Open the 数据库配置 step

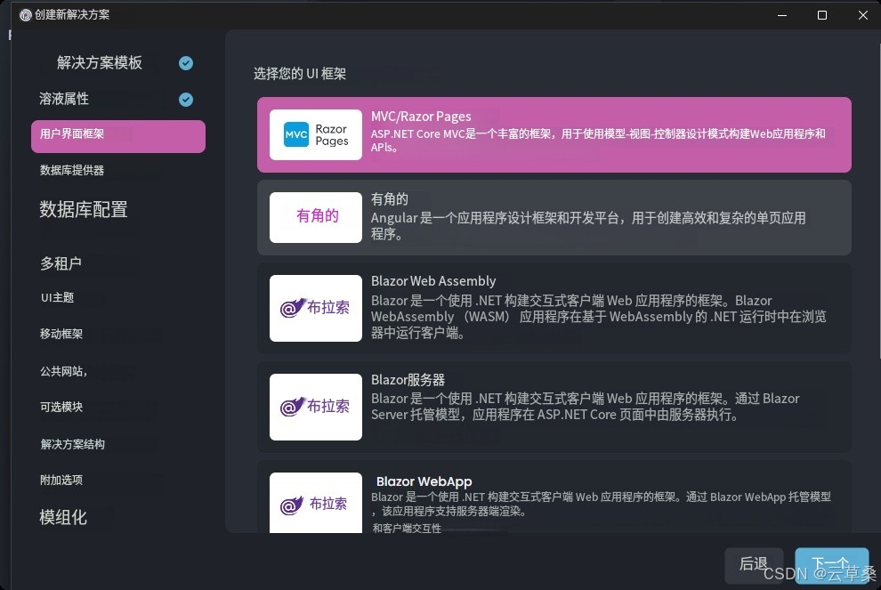click(x=83, y=210)
